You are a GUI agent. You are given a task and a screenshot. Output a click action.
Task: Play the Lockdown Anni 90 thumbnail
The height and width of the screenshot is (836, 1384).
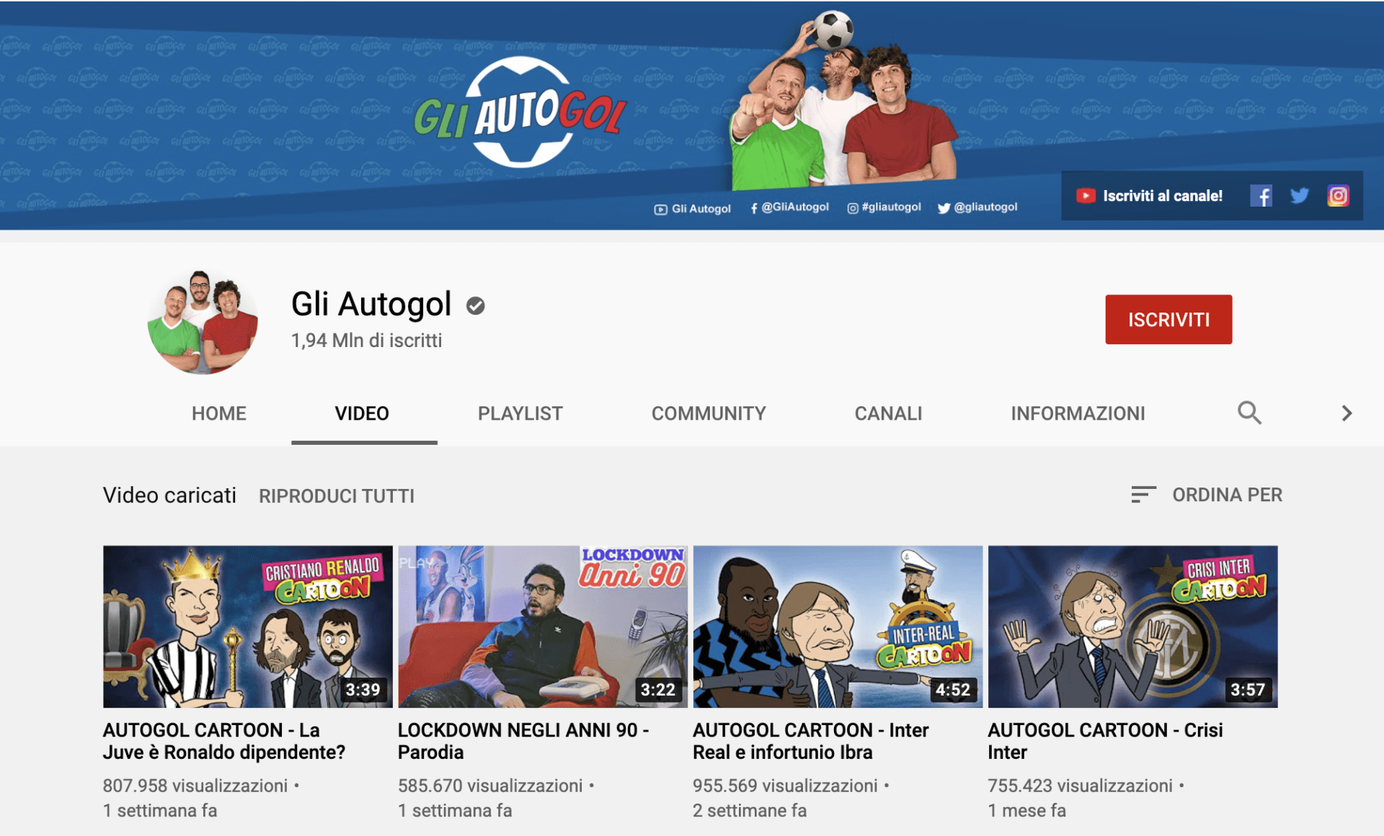tap(543, 626)
